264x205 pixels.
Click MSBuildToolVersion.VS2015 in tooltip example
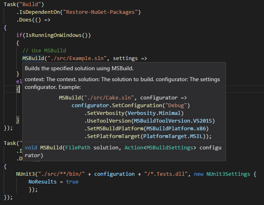(x=173, y=121)
